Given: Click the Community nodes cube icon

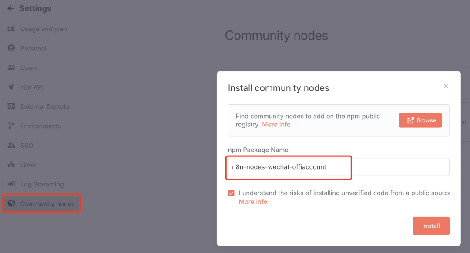Looking at the screenshot, I should point(11,203).
